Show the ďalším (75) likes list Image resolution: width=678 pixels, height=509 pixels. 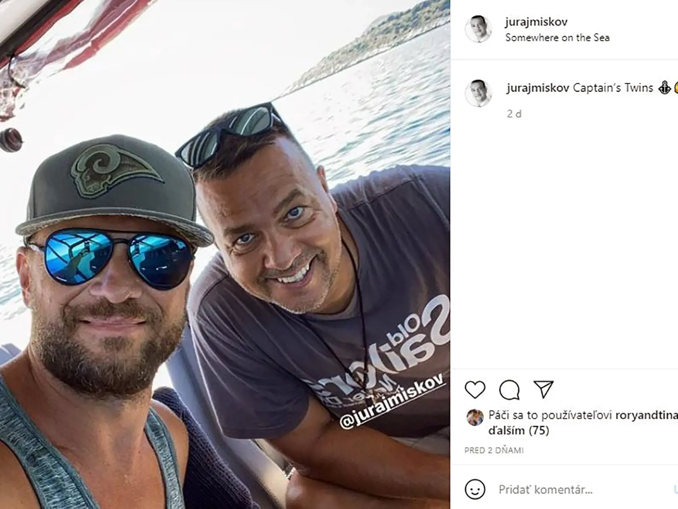coord(519,431)
